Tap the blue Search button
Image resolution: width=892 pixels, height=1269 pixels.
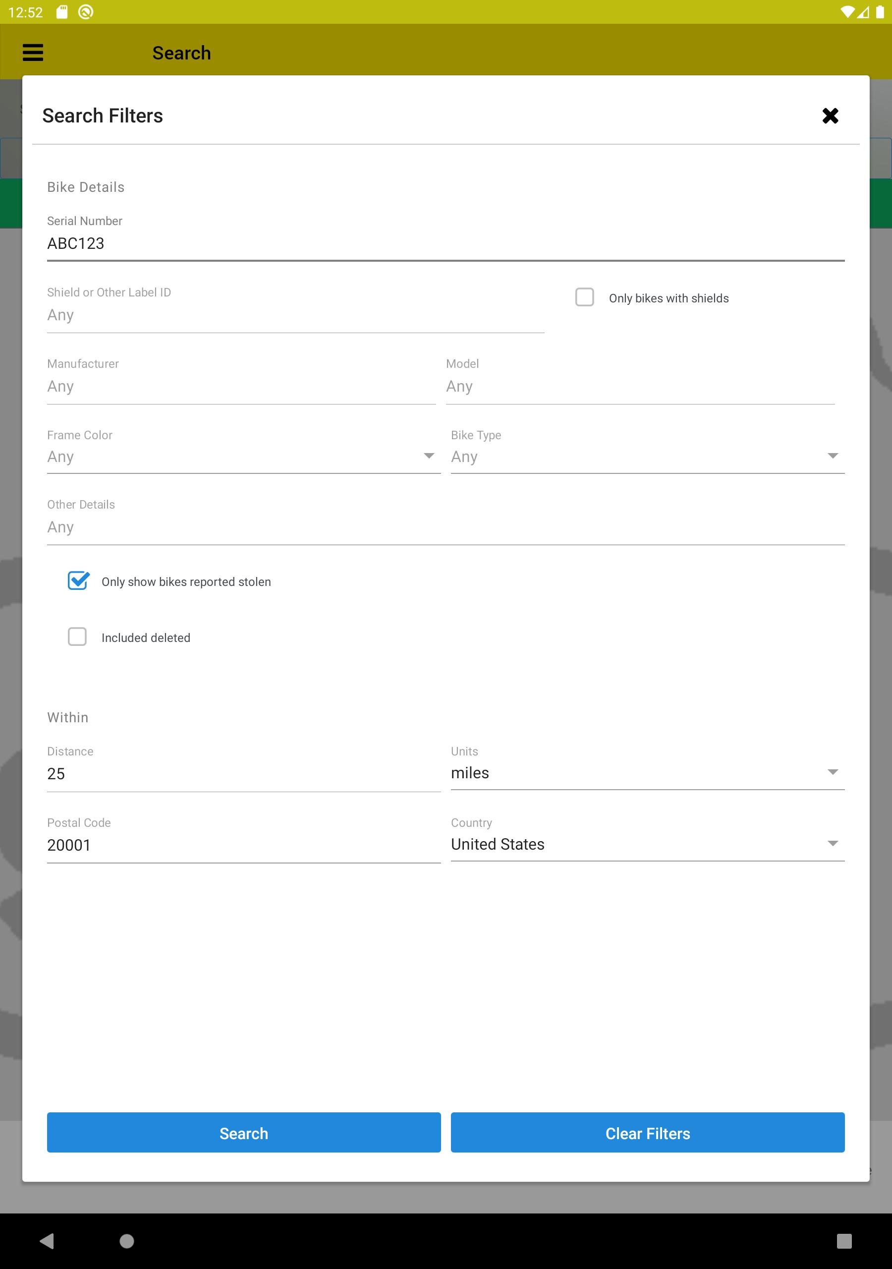click(244, 1133)
